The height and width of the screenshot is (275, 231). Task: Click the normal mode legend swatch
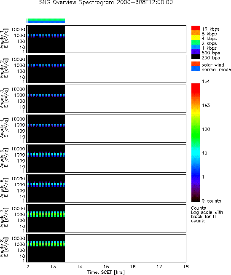[195, 69]
